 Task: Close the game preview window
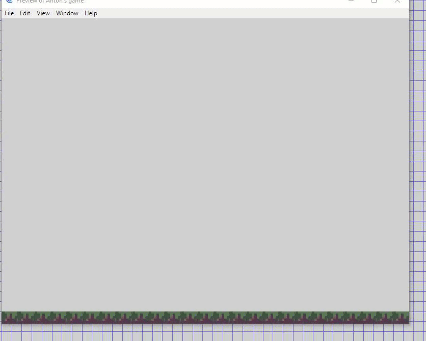coord(397,2)
